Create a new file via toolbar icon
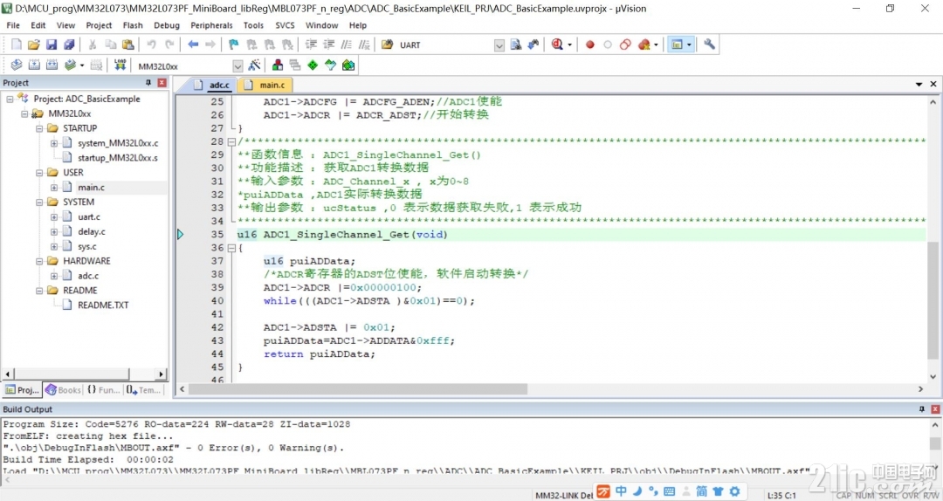 pos(17,45)
